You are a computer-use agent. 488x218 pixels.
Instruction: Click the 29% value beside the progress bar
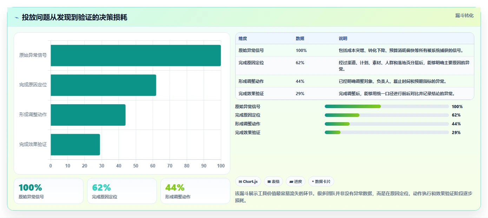coord(456,133)
